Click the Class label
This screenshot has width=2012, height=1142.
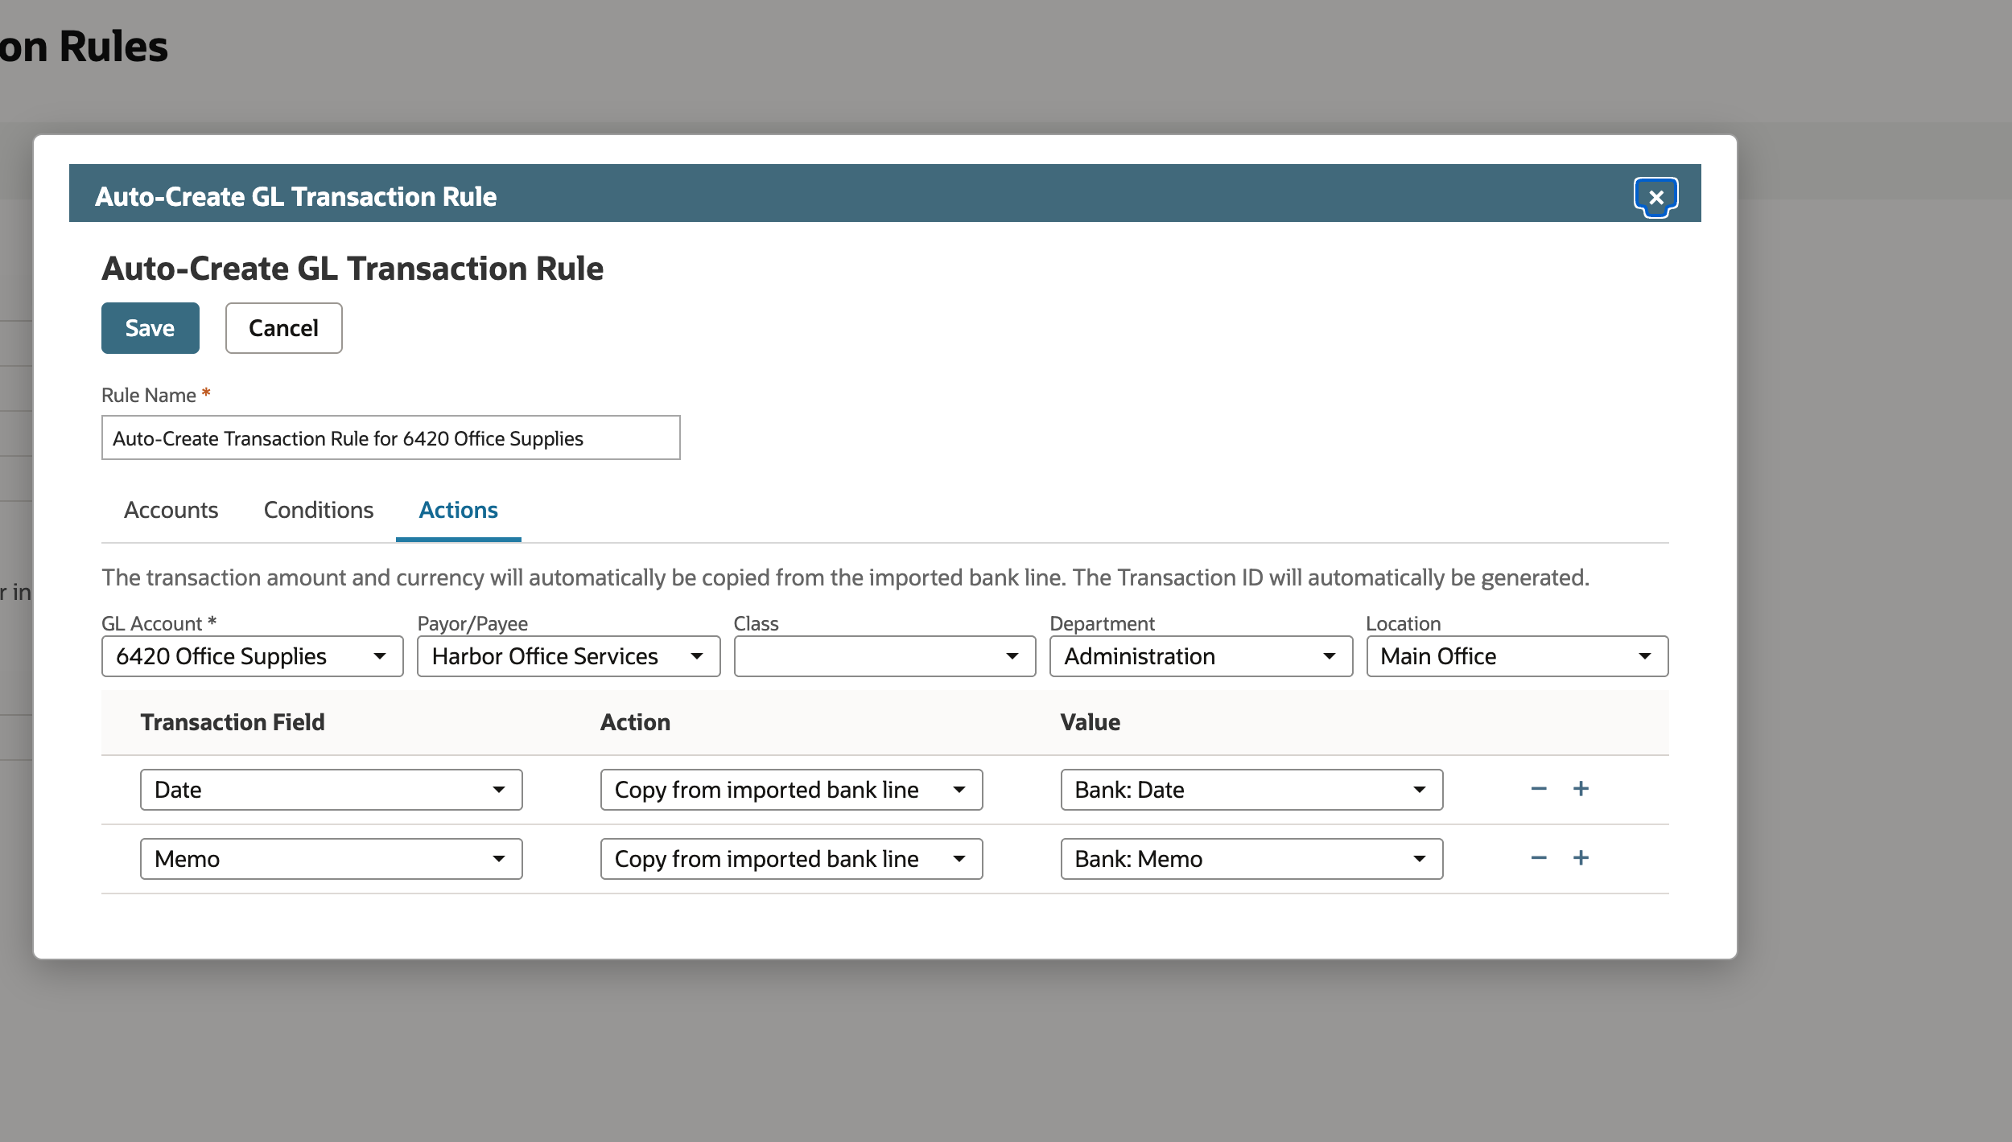pyautogui.click(x=756, y=623)
